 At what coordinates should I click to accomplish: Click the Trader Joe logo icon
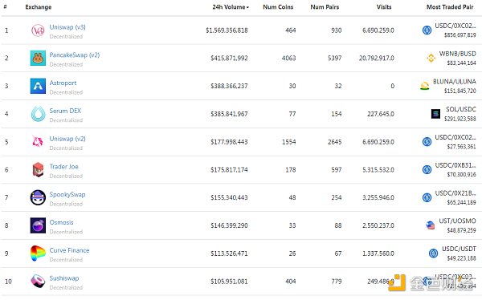pyautogui.click(x=38, y=169)
